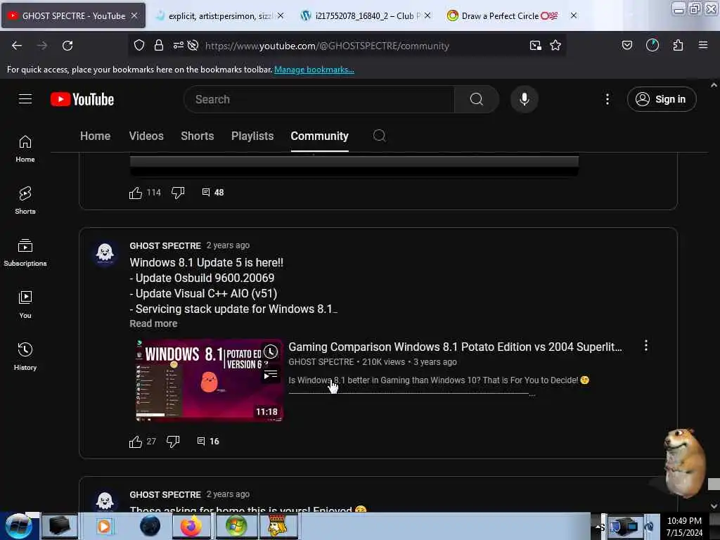
Task: Open You in the YouTube sidebar
Action: (25, 304)
